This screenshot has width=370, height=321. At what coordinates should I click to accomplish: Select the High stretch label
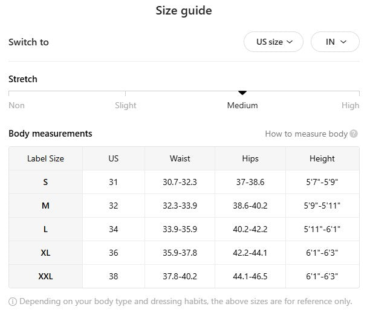[x=350, y=105]
